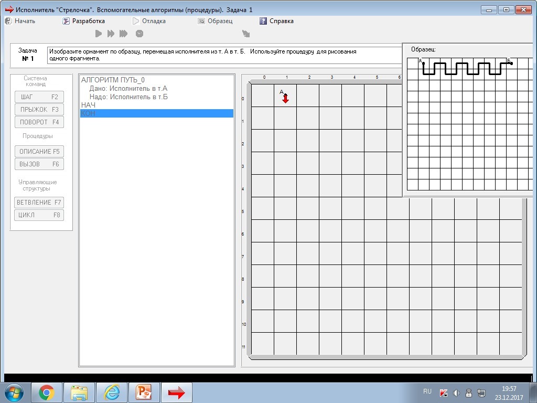Insert ПРЫЖОК F3 command
Viewport: 537px width, 403px height.
pyautogui.click(x=39, y=110)
